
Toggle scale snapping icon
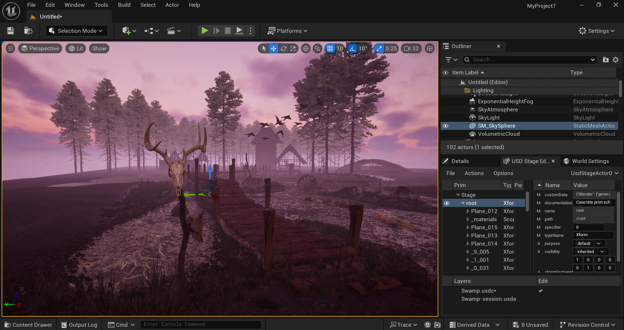[379, 48]
